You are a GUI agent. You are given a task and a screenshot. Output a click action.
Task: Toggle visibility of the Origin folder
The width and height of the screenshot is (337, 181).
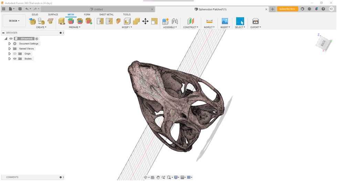tap(15, 54)
